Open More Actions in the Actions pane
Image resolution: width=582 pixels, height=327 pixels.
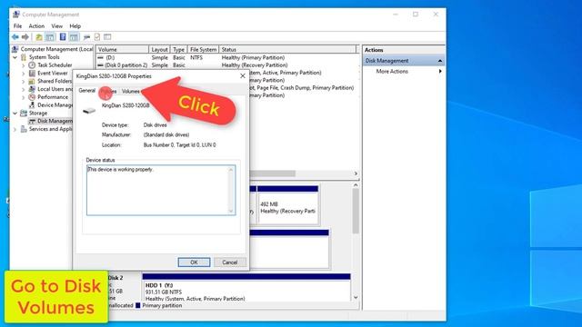pos(392,71)
